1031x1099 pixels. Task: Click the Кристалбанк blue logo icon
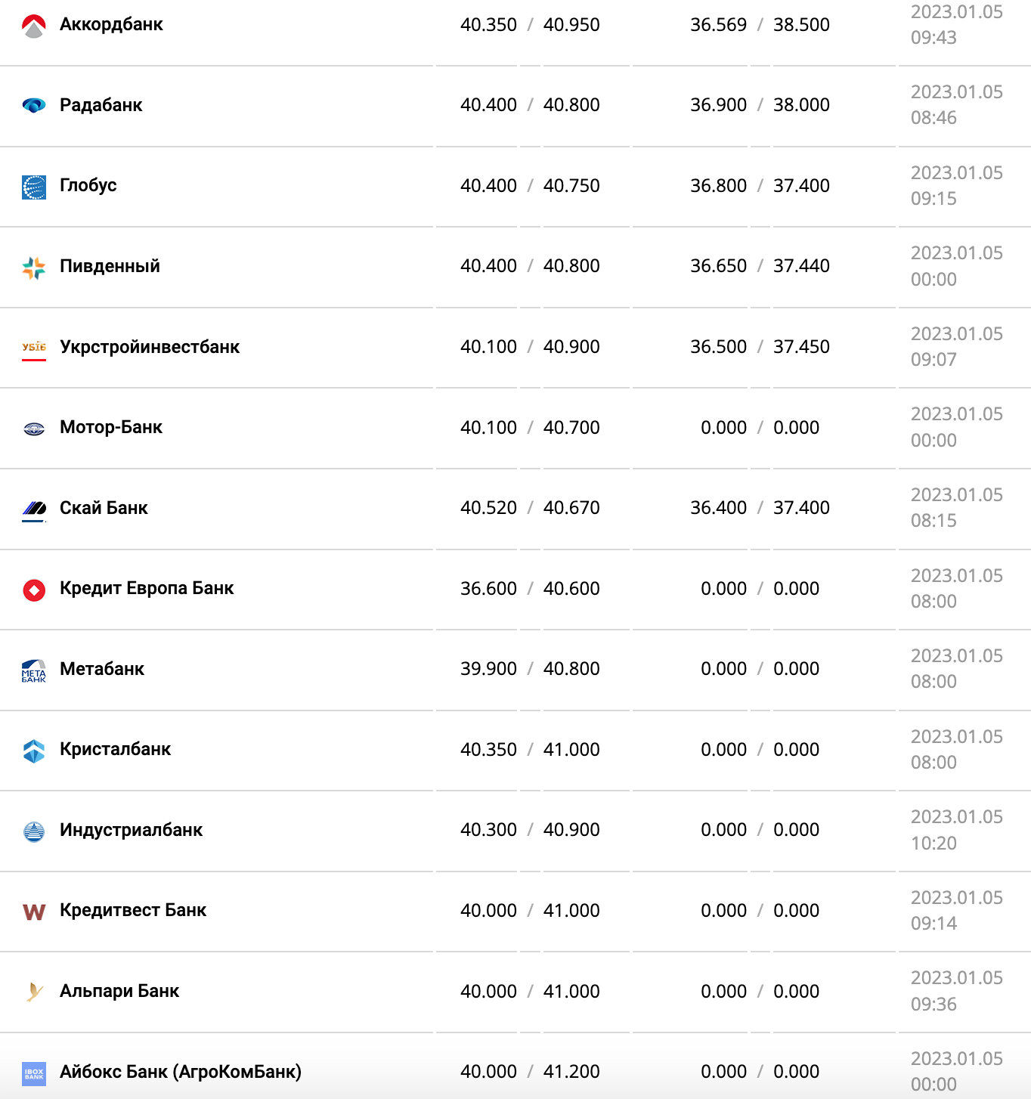pyautogui.click(x=34, y=751)
